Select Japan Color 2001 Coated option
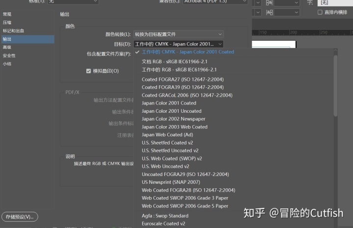Viewport: 353px width, 228px height. pos(169,103)
